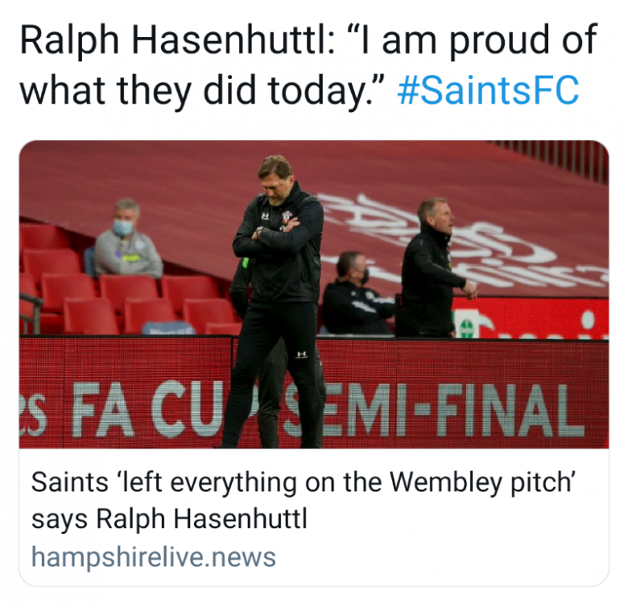This screenshot has width=628, height=604.
Task: Click 'says Ralph Hasenhuttl' in the card title
Action: click(x=169, y=519)
